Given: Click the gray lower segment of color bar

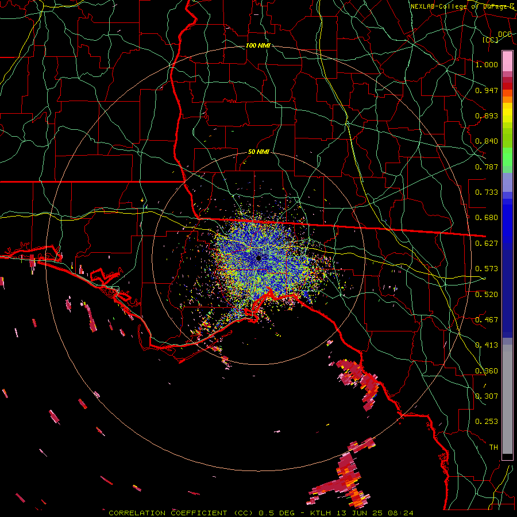Looking at the screenshot, I should (507, 399).
